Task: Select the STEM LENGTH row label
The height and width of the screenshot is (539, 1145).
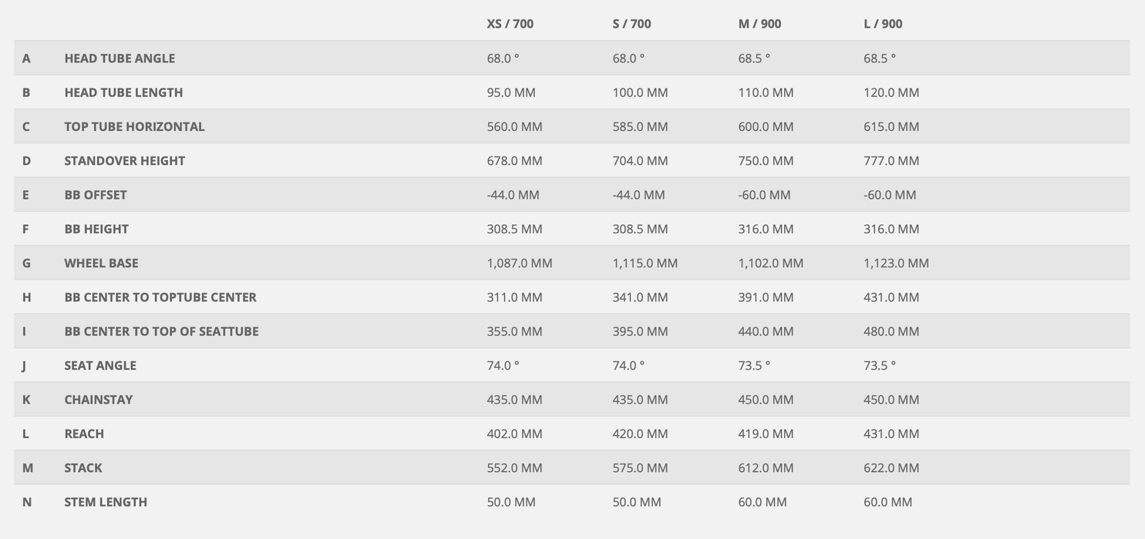Action: [x=106, y=502]
